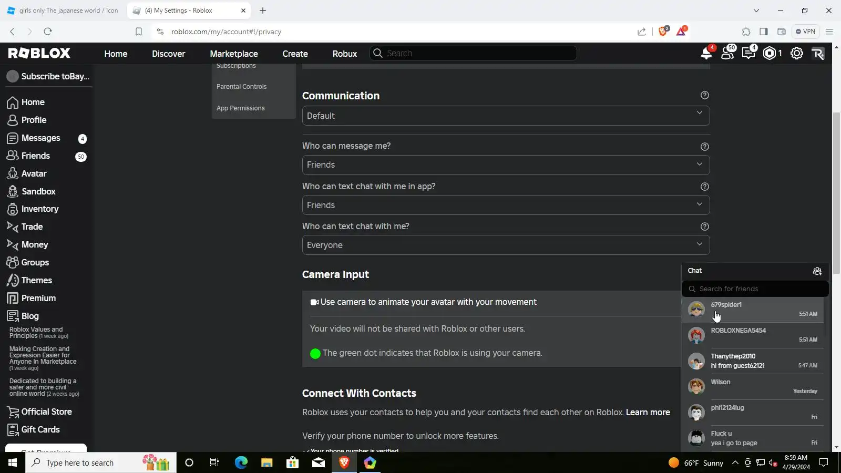
Task: Open chat with Wilson
Action: pyautogui.click(x=753, y=387)
